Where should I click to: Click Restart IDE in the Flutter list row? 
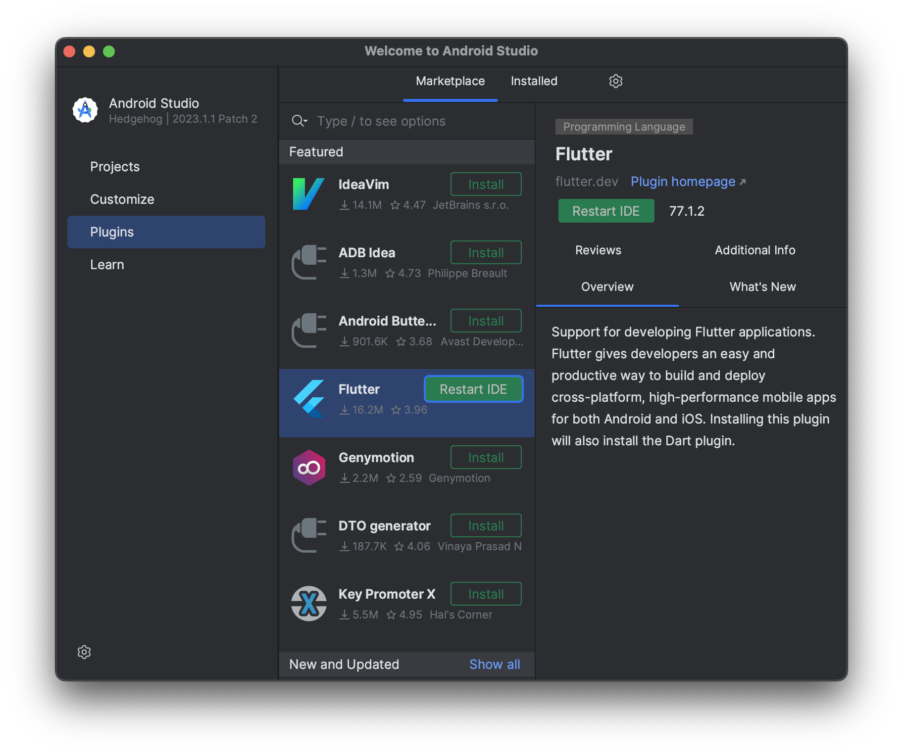coord(473,389)
